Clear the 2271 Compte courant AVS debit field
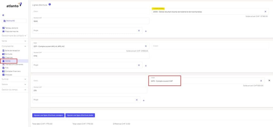Image resolution: width=273 pixels, height=127 pixels. (146, 46)
